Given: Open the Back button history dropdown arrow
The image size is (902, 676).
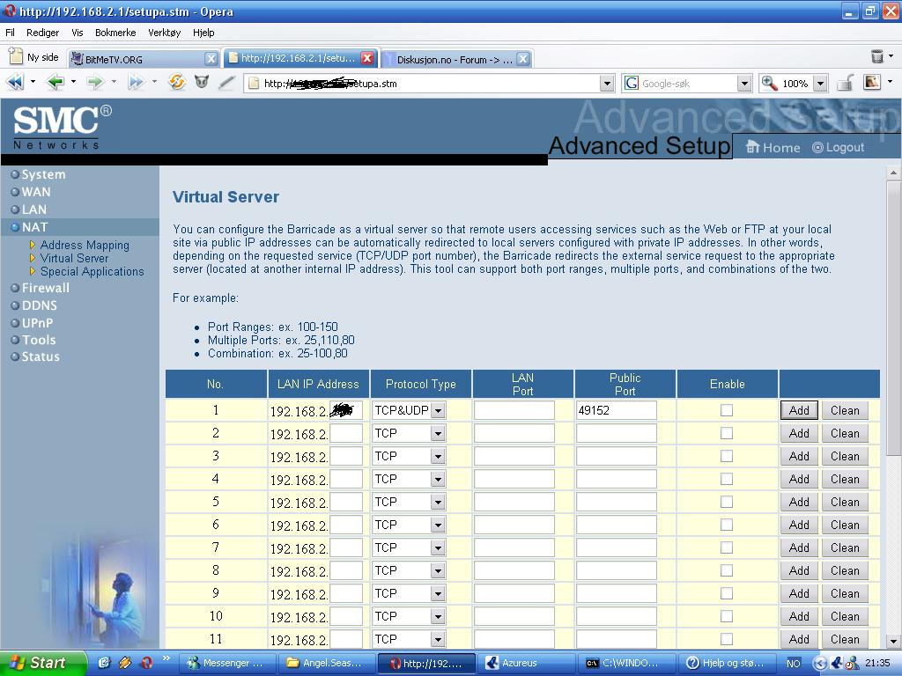Looking at the screenshot, I should coord(73,82).
